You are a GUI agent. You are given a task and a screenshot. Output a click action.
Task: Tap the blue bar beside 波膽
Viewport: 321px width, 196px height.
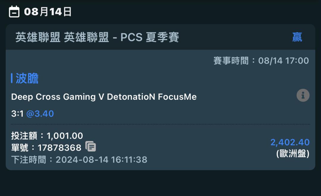point(12,78)
